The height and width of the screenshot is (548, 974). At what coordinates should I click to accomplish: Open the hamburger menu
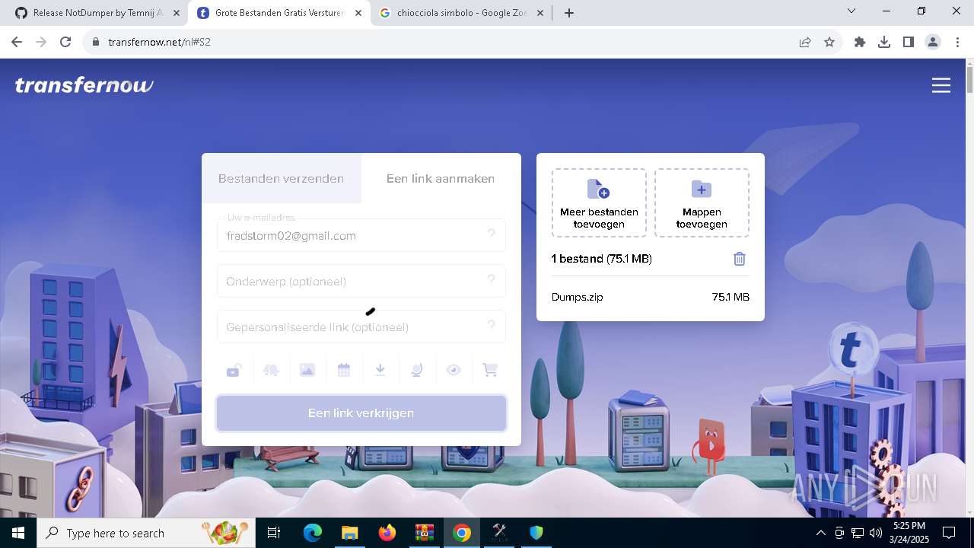pyautogui.click(x=941, y=85)
